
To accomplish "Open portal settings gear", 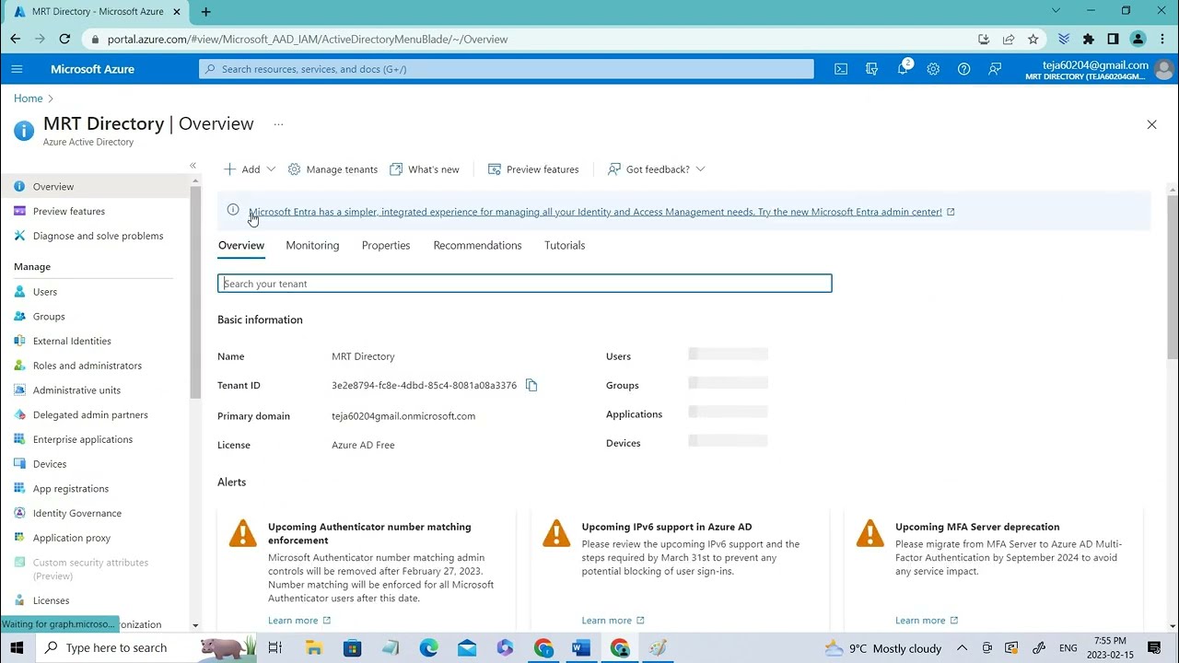I will [x=933, y=69].
